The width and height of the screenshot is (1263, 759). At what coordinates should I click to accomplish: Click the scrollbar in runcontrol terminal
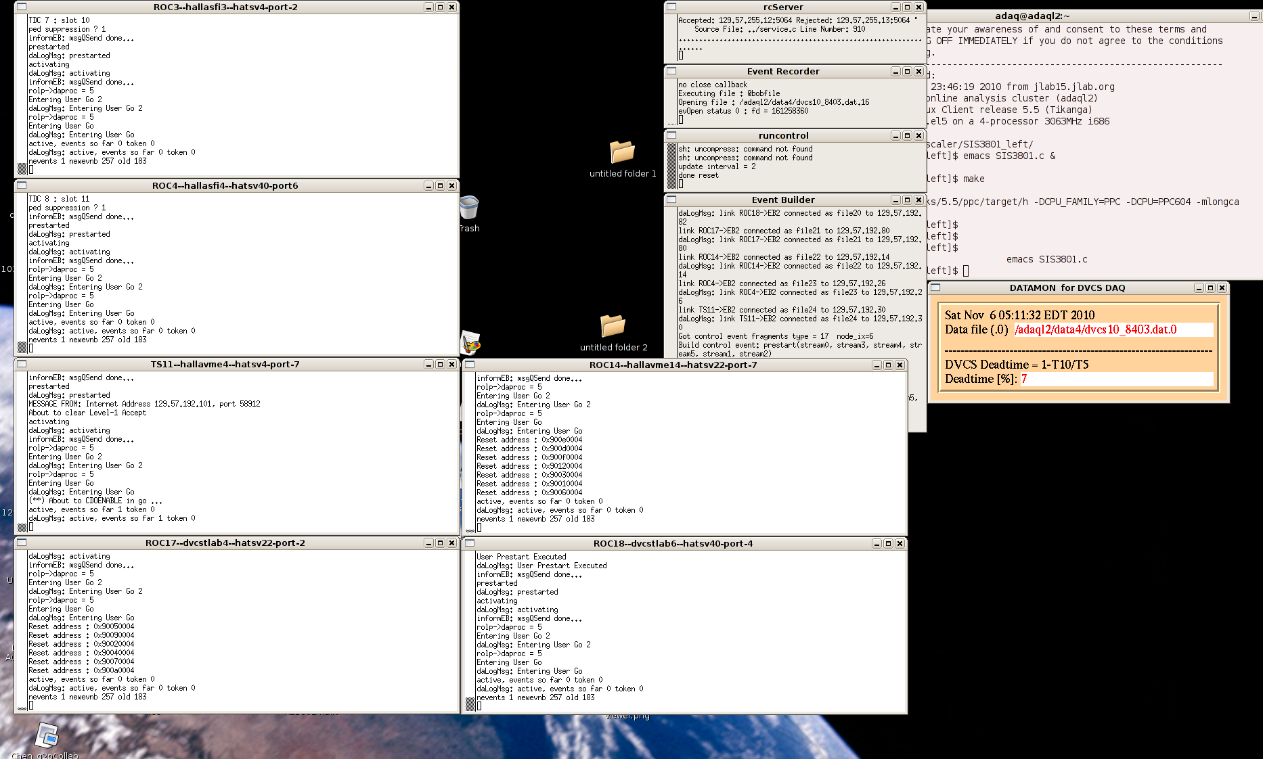coord(671,166)
